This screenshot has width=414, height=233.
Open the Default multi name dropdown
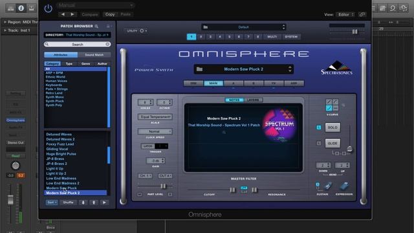pos(244,27)
